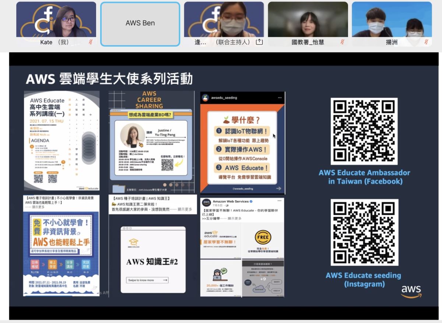Viewport: 442px width, 323px height.
Task: Click the awsedu_seeding account name
Action: [x=224, y=98]
